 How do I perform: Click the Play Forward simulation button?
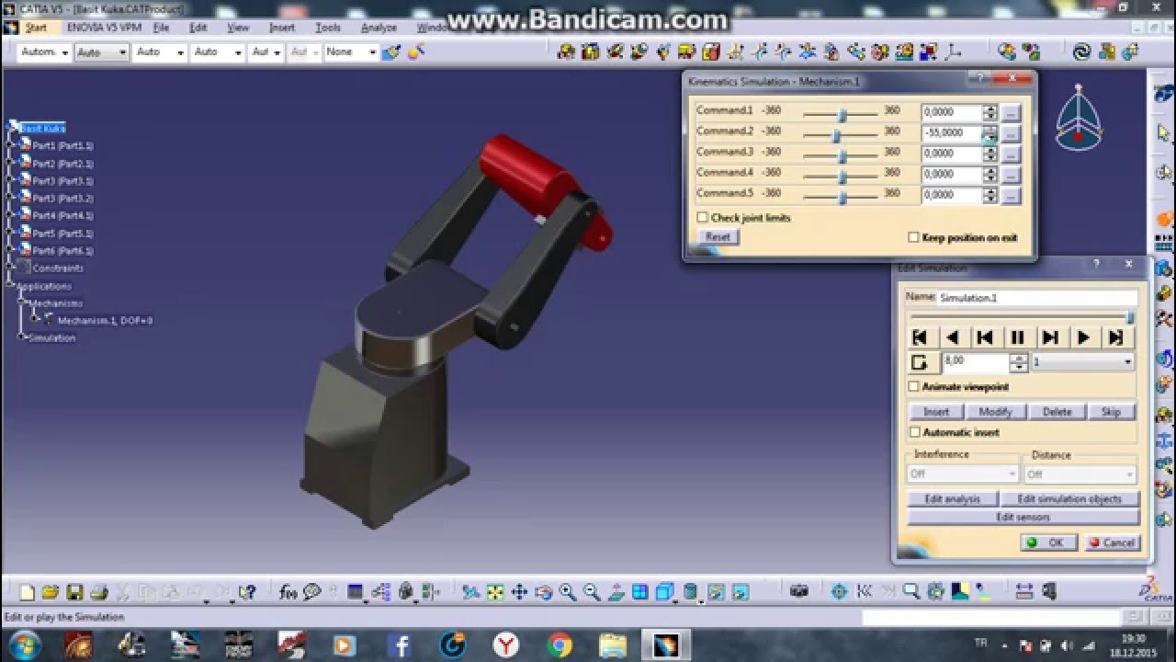(1083, 338)
